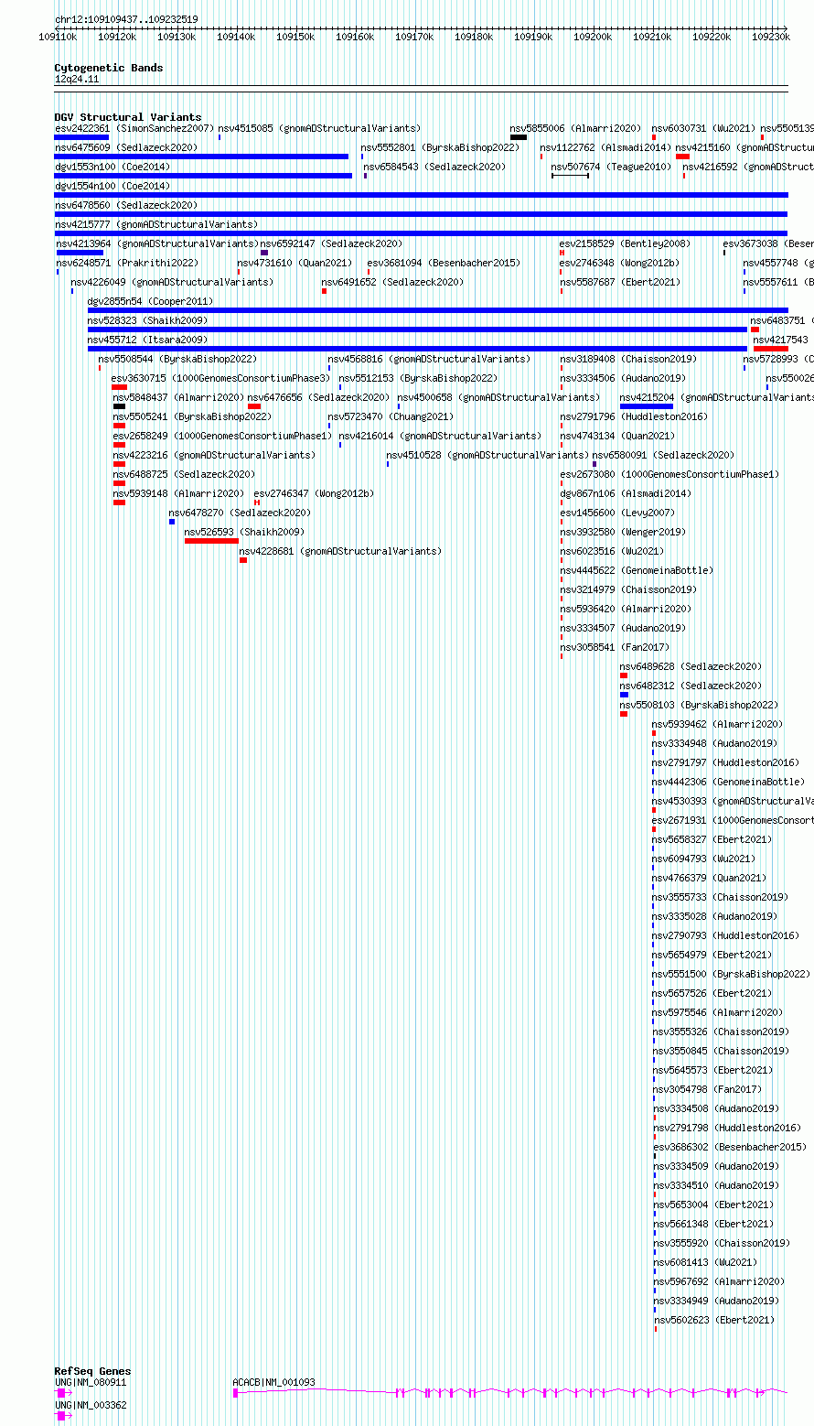Click the black nsv5848437 Almarri2020 bar
Viewport: 814px width, 1426px height.
pyautogui.click(x=119, y=406)
